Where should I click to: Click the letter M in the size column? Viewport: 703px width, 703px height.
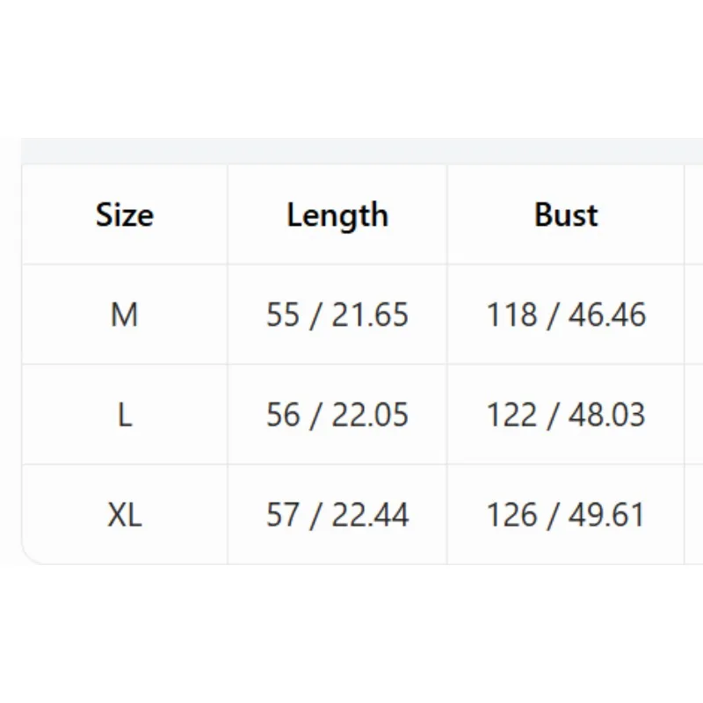pyautogui.click(x=124, y=315)
